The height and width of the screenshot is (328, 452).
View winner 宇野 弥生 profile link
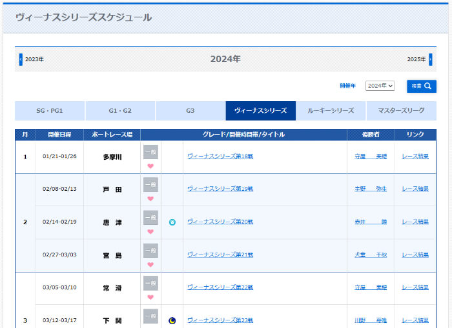[371, 189]
